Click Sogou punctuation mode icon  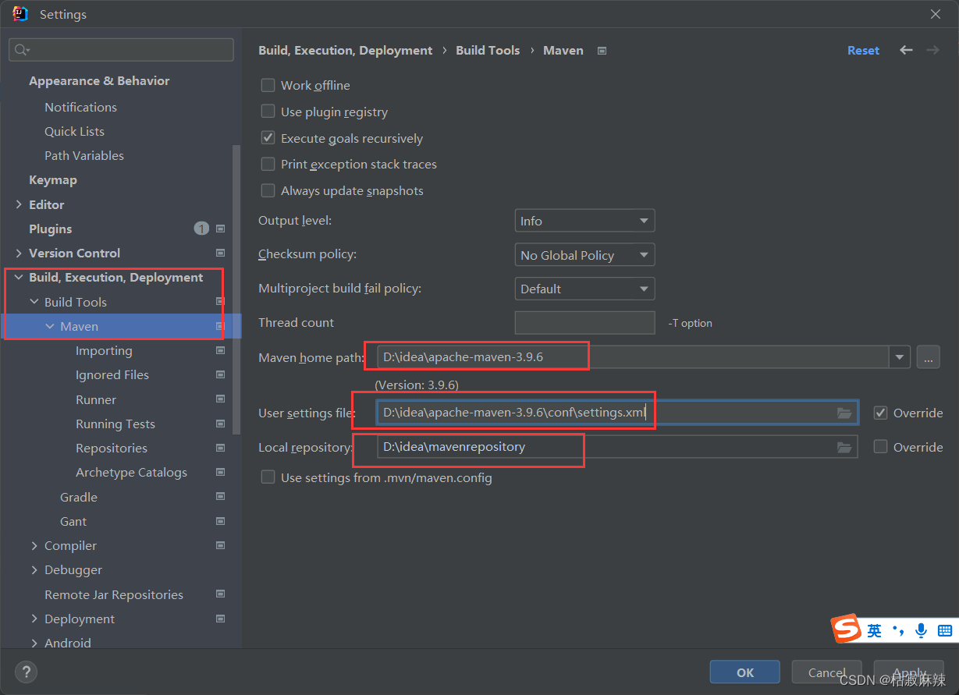click(898, 630)
